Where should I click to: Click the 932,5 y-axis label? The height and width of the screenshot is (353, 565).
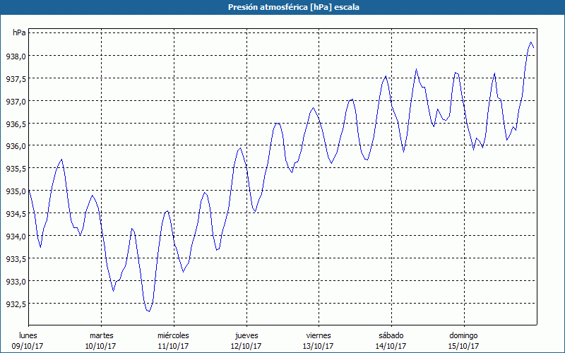click(16, 304)
